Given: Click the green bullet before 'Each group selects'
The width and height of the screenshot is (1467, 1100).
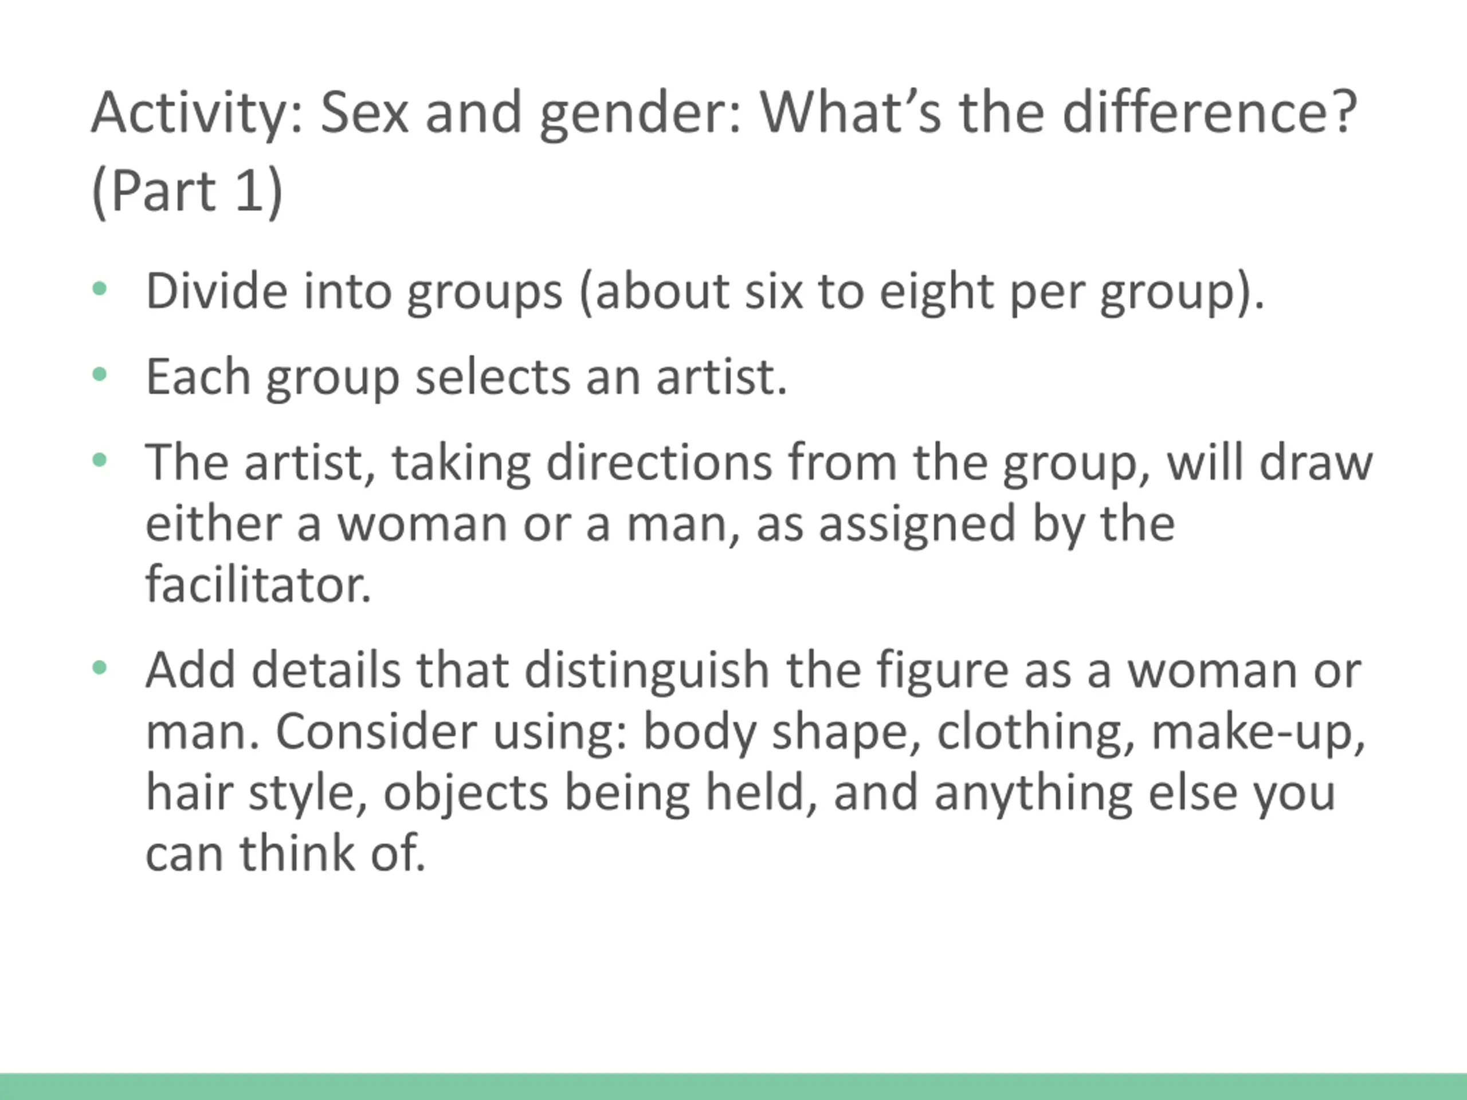Looking at the screenshot, I should [x=100, y=375].
